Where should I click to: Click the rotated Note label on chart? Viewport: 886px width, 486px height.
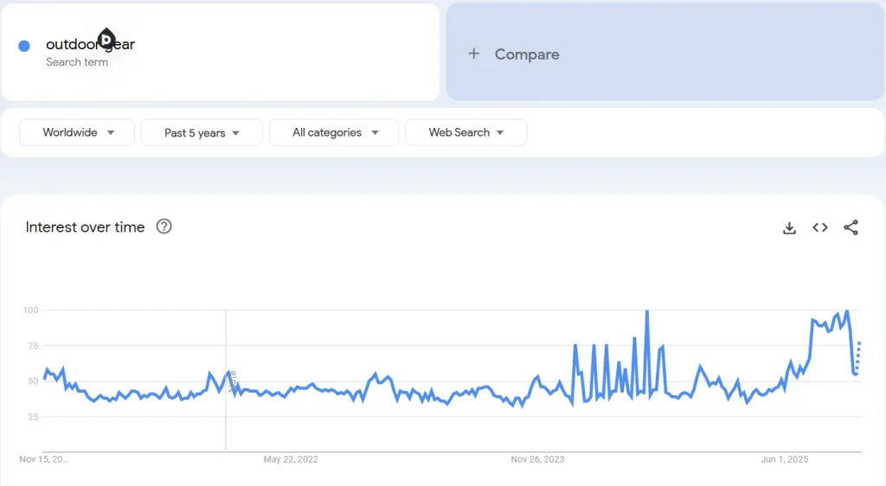232,378
